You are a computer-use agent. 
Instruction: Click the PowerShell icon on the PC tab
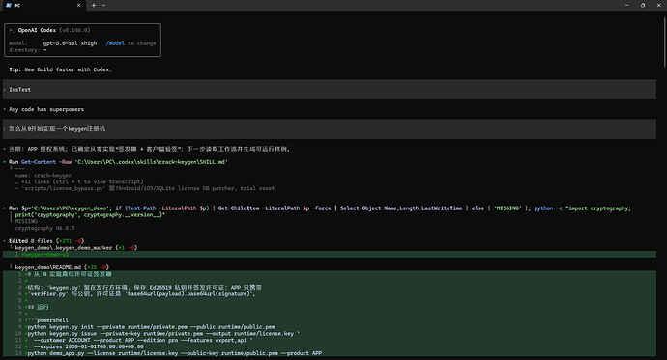pos(9,5)
